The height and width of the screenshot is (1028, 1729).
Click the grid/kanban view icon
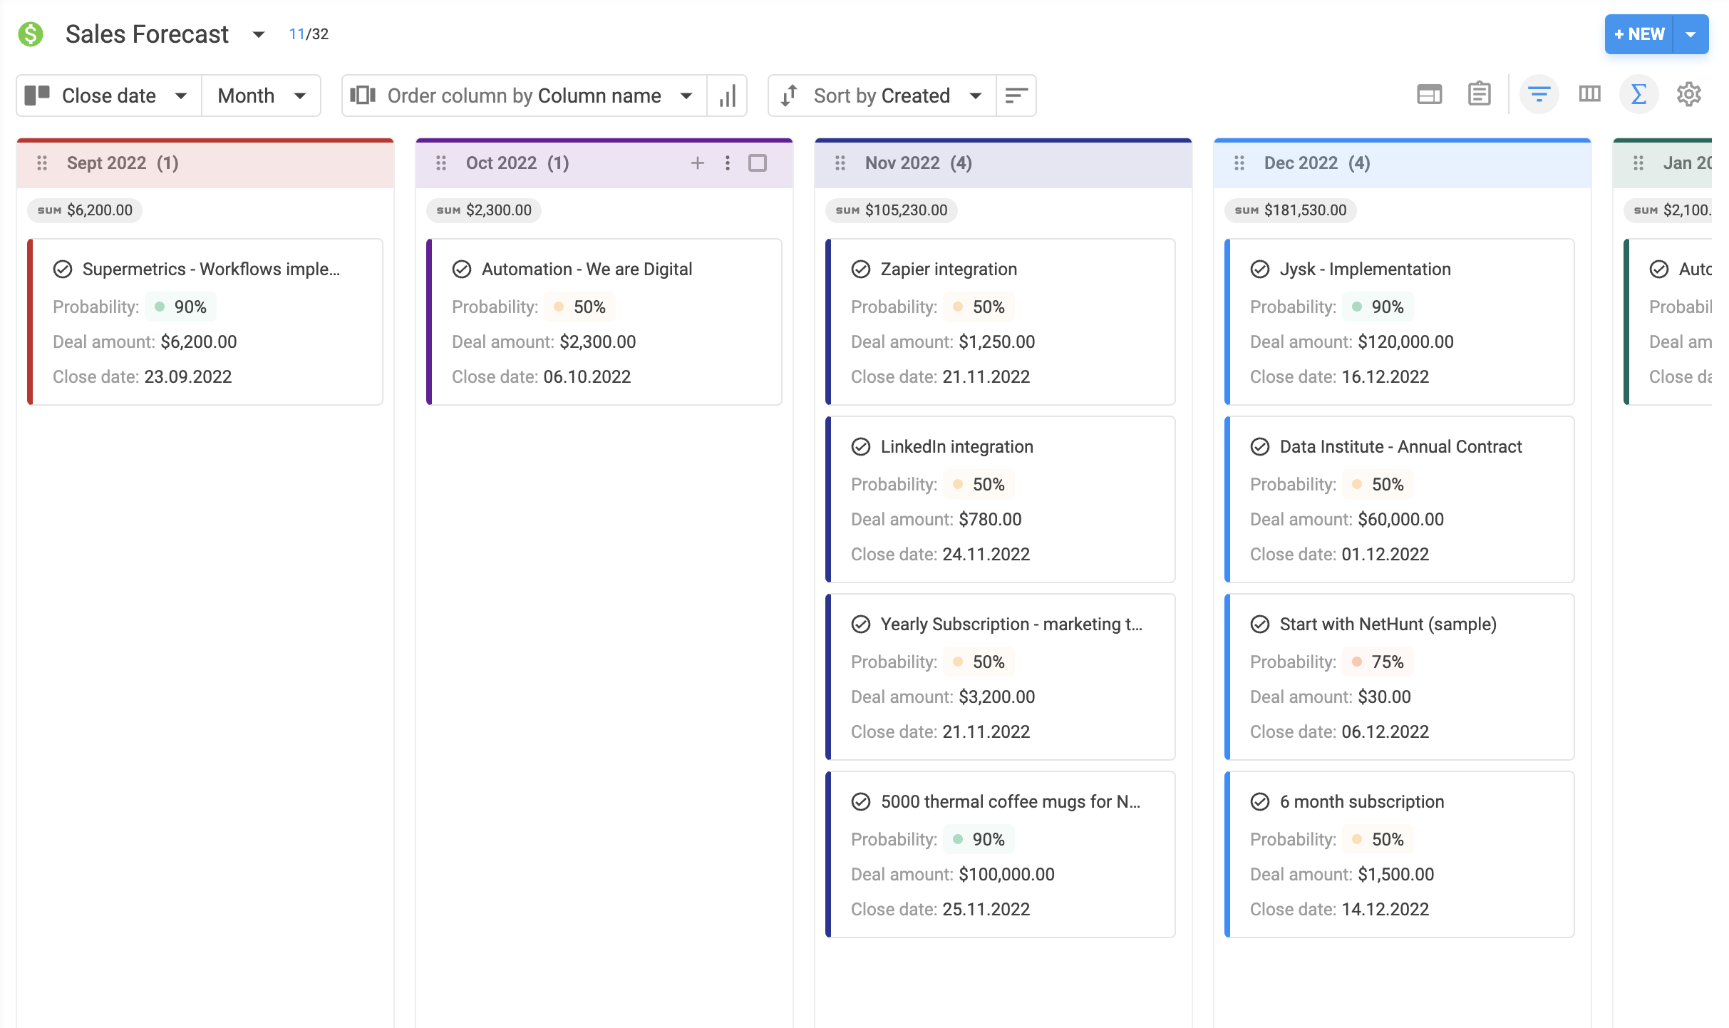[1589, 94]
